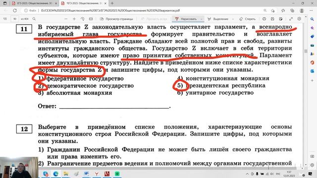Screen dimensions: 317x178
Task: Expand the Нарисовать pen options arrow
Action: click(202, 19)
